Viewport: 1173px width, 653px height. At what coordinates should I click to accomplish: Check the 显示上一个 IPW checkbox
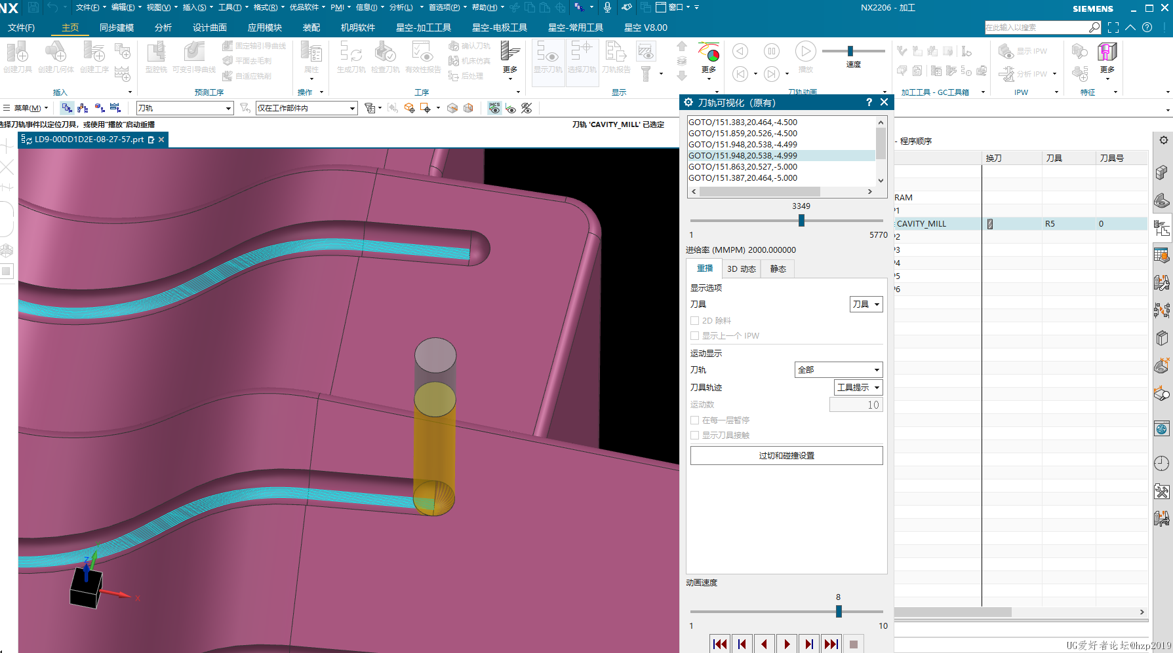(694, 335)
